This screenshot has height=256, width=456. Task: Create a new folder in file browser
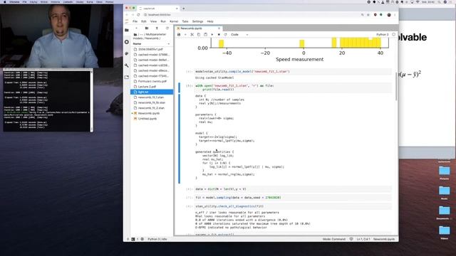coord(147,28)
